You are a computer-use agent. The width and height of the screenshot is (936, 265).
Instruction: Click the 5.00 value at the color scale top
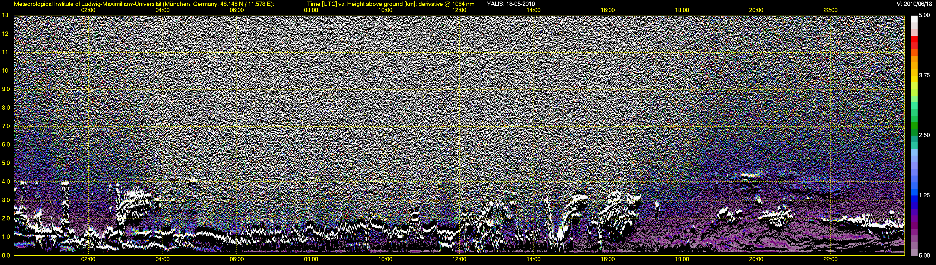point(924,15)
